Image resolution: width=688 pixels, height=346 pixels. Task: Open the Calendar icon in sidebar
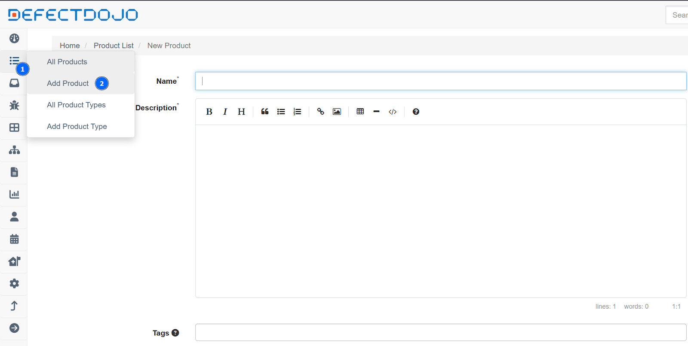[14, 239]
